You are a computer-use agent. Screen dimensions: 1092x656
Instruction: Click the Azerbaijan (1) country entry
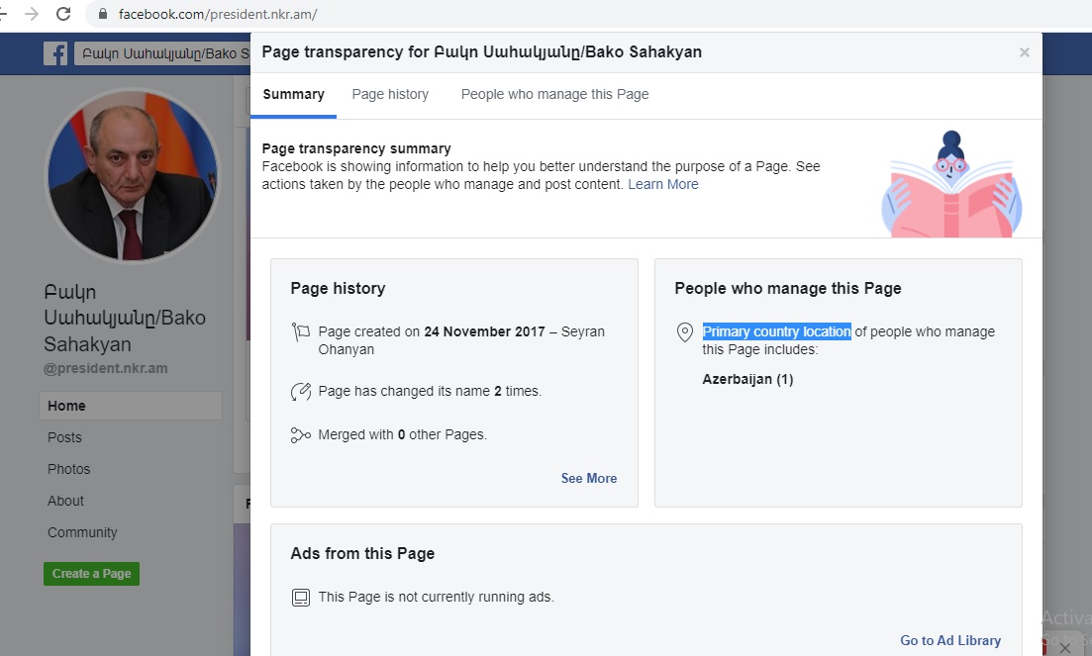(747, 379)
